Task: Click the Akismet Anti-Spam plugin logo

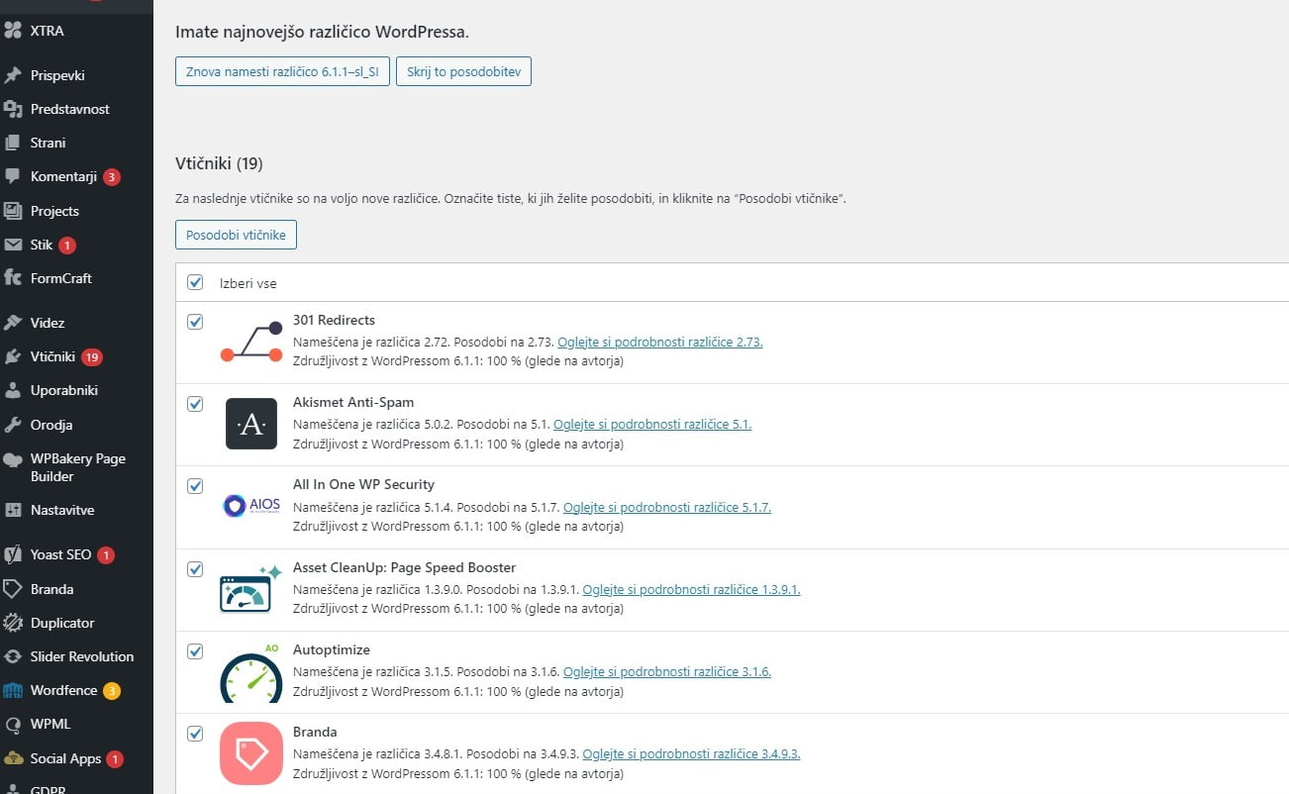Action: [x=250, y=425]
